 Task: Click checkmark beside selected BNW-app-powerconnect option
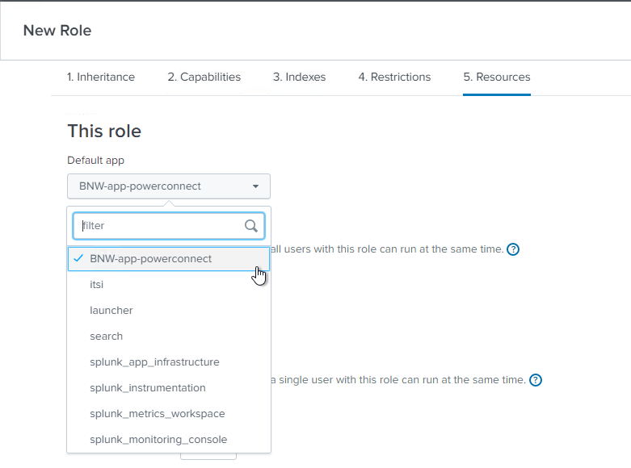tap(78, 259)
